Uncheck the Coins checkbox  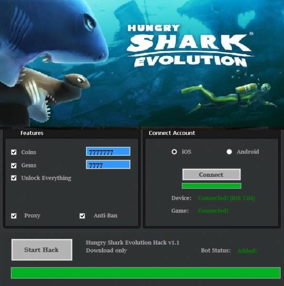pos(14,152)
